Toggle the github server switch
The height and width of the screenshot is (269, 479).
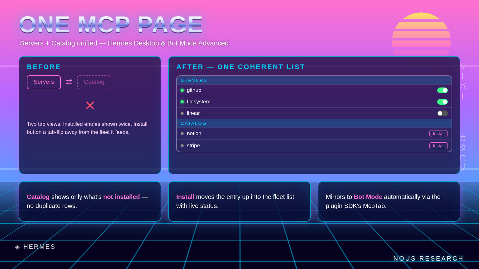click(x=442, y=90)
